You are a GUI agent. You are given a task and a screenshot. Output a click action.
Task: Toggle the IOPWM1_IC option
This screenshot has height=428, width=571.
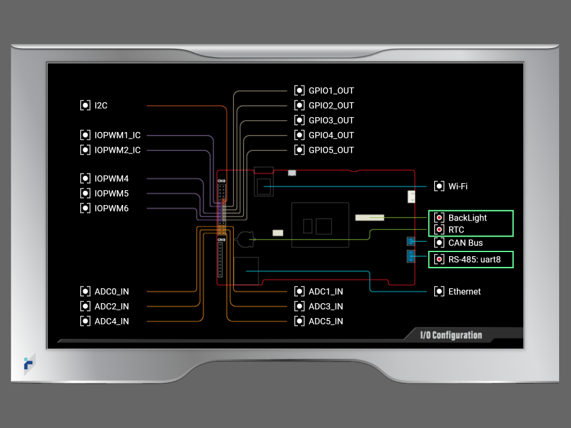pyautogui.click(x=85, y=136)
